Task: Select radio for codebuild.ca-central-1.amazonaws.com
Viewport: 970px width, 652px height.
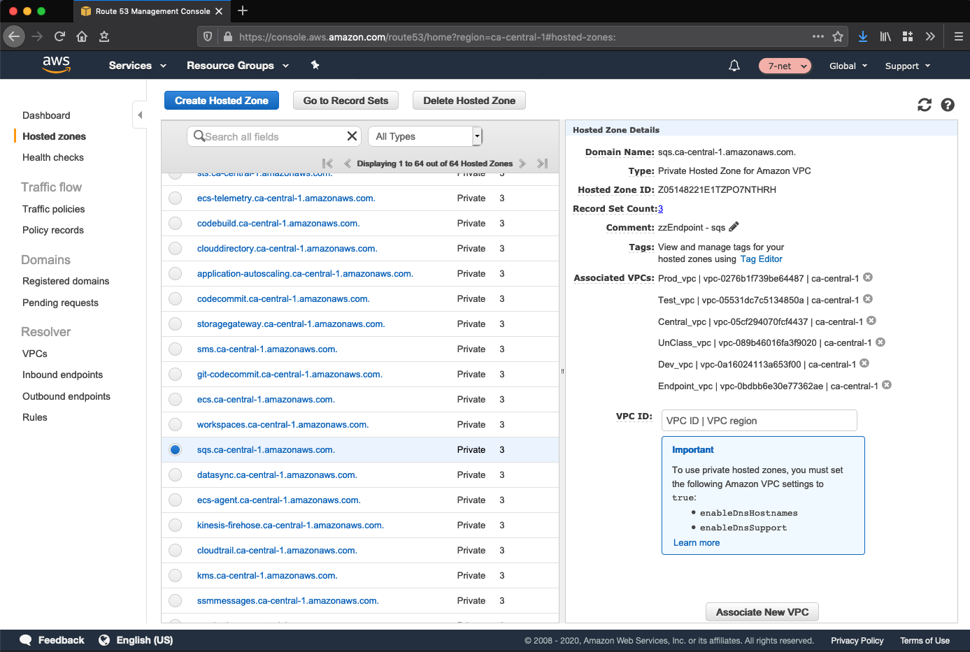Action: tap(175, 224)
